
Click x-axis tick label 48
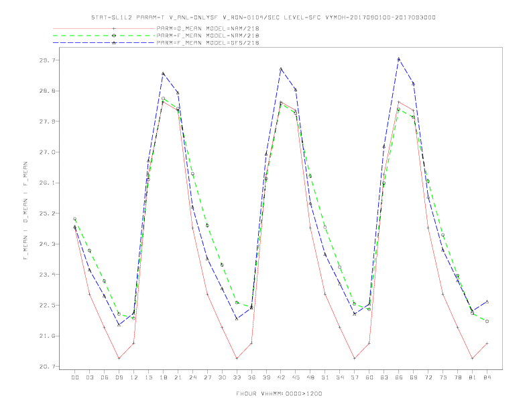(x=310, y=377)
